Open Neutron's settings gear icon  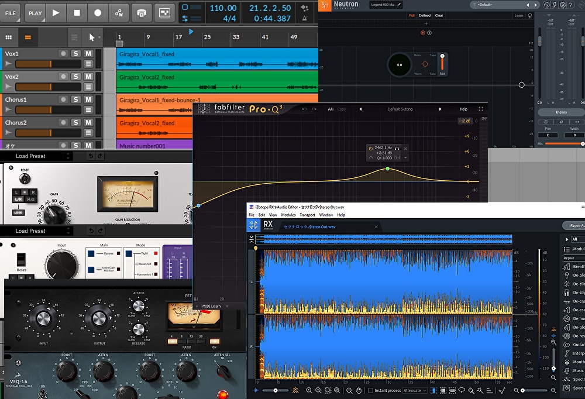(x=563, y=5)
